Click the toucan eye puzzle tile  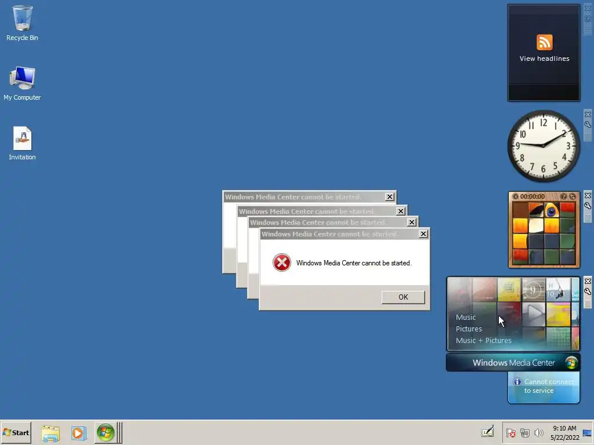click(x=552, y=211)
